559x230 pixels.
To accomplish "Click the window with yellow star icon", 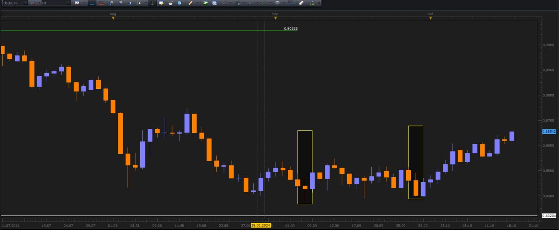I will tap(161, 3).
